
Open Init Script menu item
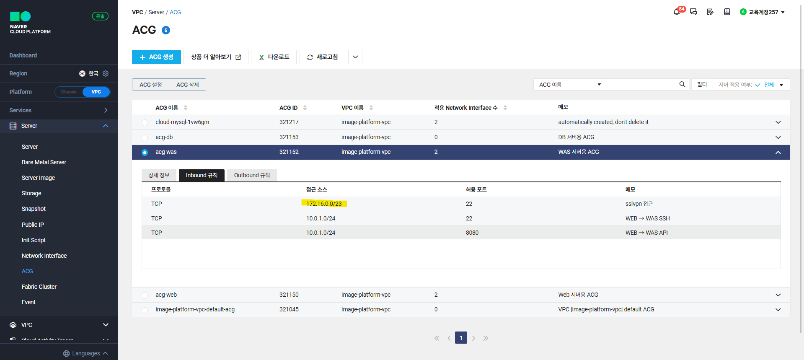(34, 240)
